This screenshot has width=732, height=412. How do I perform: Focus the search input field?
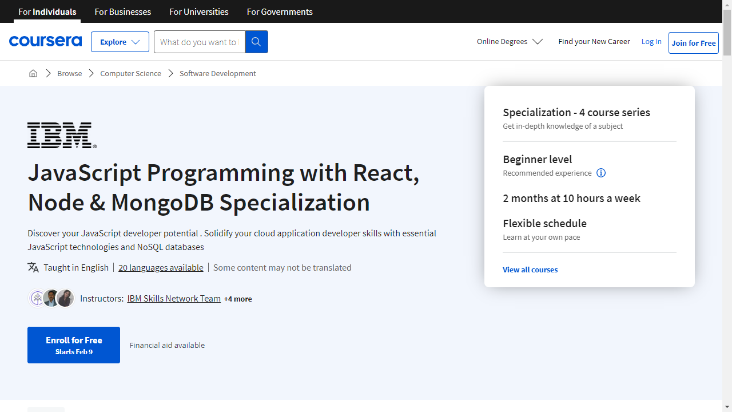tap(199, 42)
